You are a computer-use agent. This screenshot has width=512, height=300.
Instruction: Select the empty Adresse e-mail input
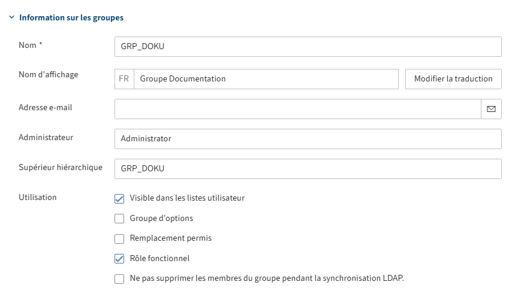297,109
